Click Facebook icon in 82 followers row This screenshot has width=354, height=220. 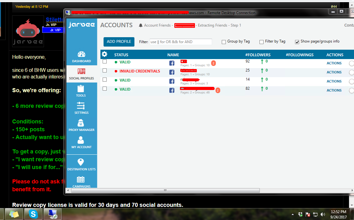pyautogui.click(x=172, y=90)
